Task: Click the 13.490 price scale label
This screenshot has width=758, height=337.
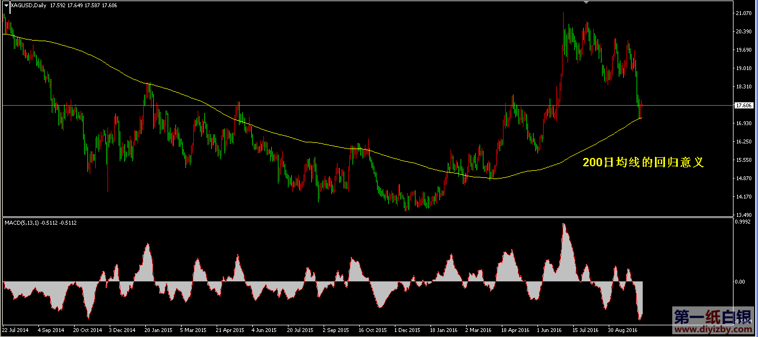Action: pyautogui.click(x=744, y=215)
